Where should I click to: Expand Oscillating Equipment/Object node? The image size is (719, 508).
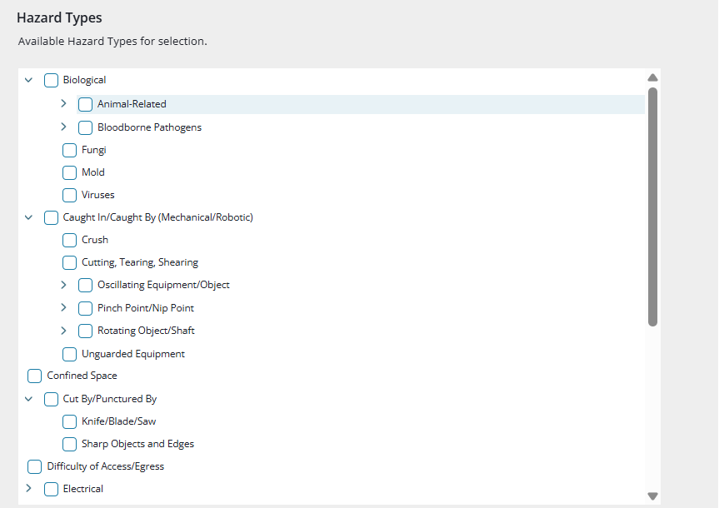[63, 285]
